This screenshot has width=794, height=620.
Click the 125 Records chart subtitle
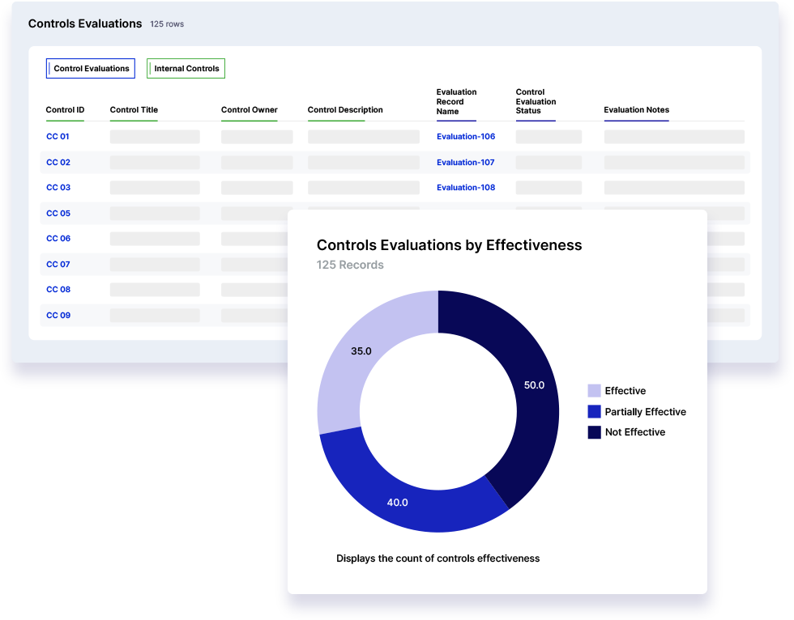pos(350,265)
